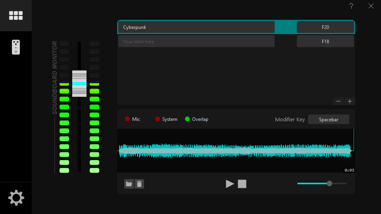Toggle the Mic output option
381x214 pixels.
pyautogui.click(x=128, y=119)
